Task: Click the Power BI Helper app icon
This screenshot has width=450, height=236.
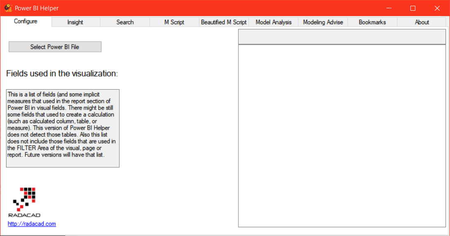Action: pos(8,8)
